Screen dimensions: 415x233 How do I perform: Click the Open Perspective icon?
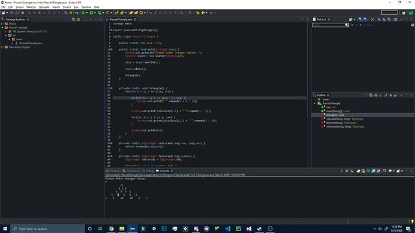point(403,13)
